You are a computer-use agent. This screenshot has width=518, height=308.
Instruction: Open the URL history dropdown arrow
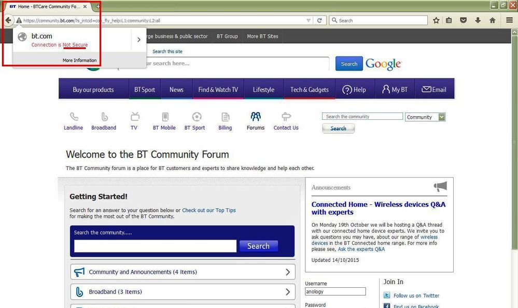308,21
